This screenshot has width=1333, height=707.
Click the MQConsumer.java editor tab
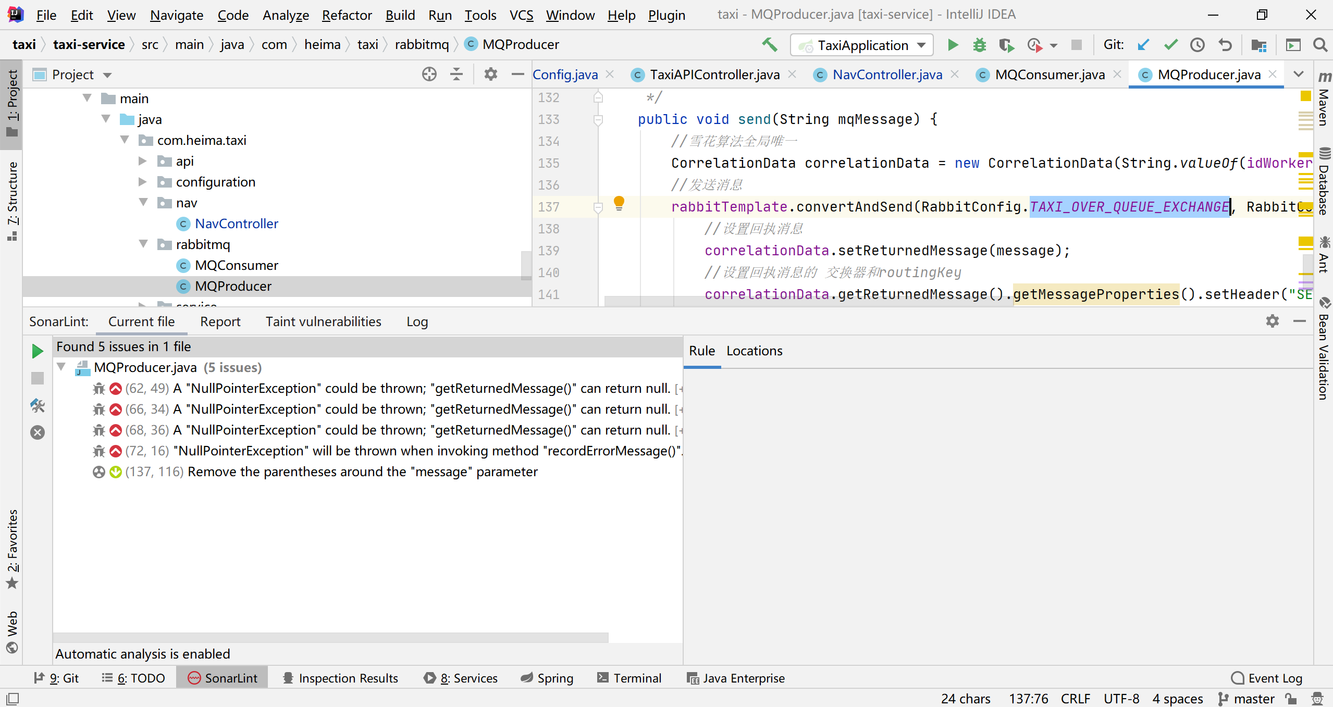1050,75
